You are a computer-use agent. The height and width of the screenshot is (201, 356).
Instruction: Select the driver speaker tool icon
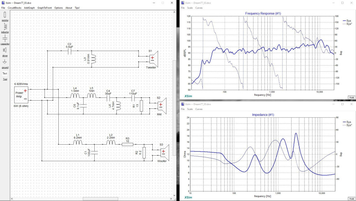pyautogui.click(x=5, y=50)
